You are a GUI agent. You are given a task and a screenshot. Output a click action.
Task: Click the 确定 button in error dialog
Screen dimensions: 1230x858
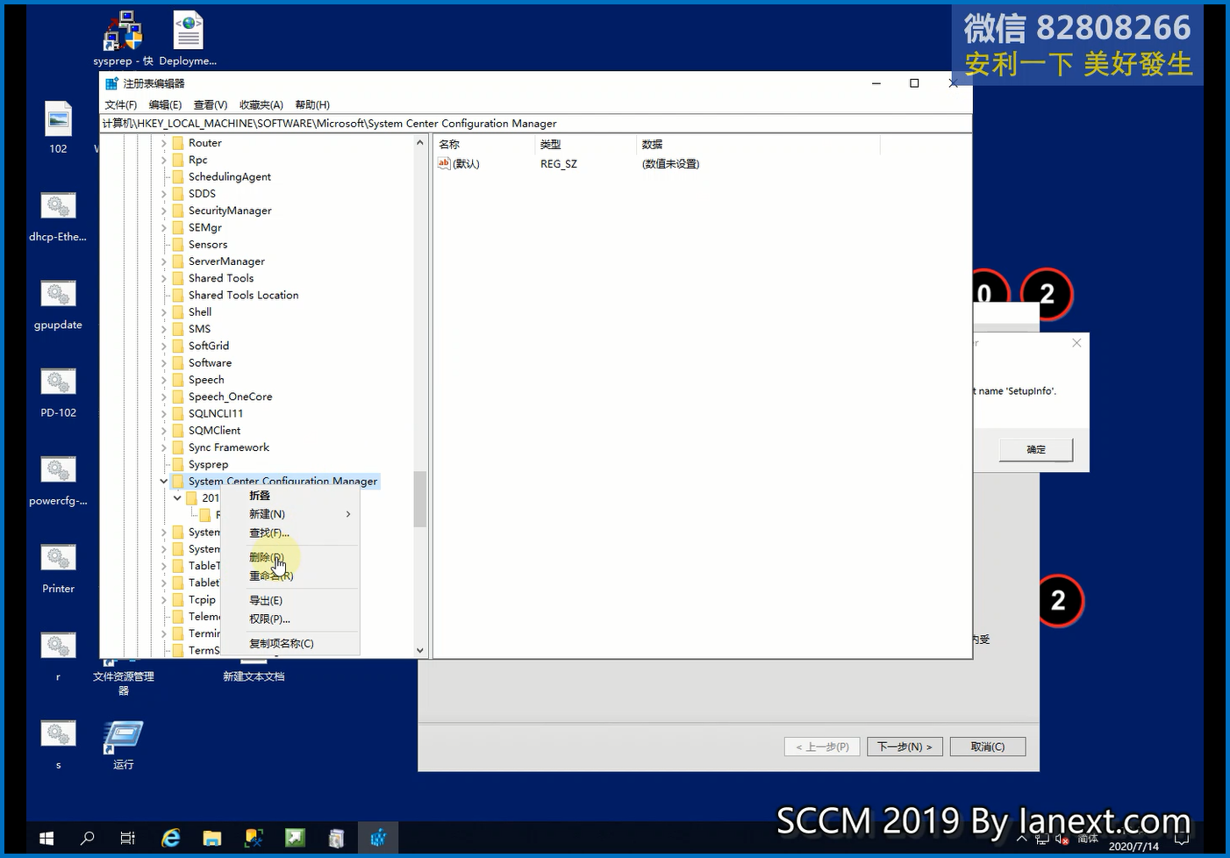tap(1036, 449)
